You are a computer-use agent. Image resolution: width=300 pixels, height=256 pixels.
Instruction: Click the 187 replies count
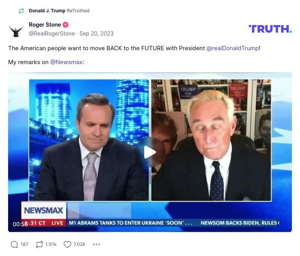(24, 244)
